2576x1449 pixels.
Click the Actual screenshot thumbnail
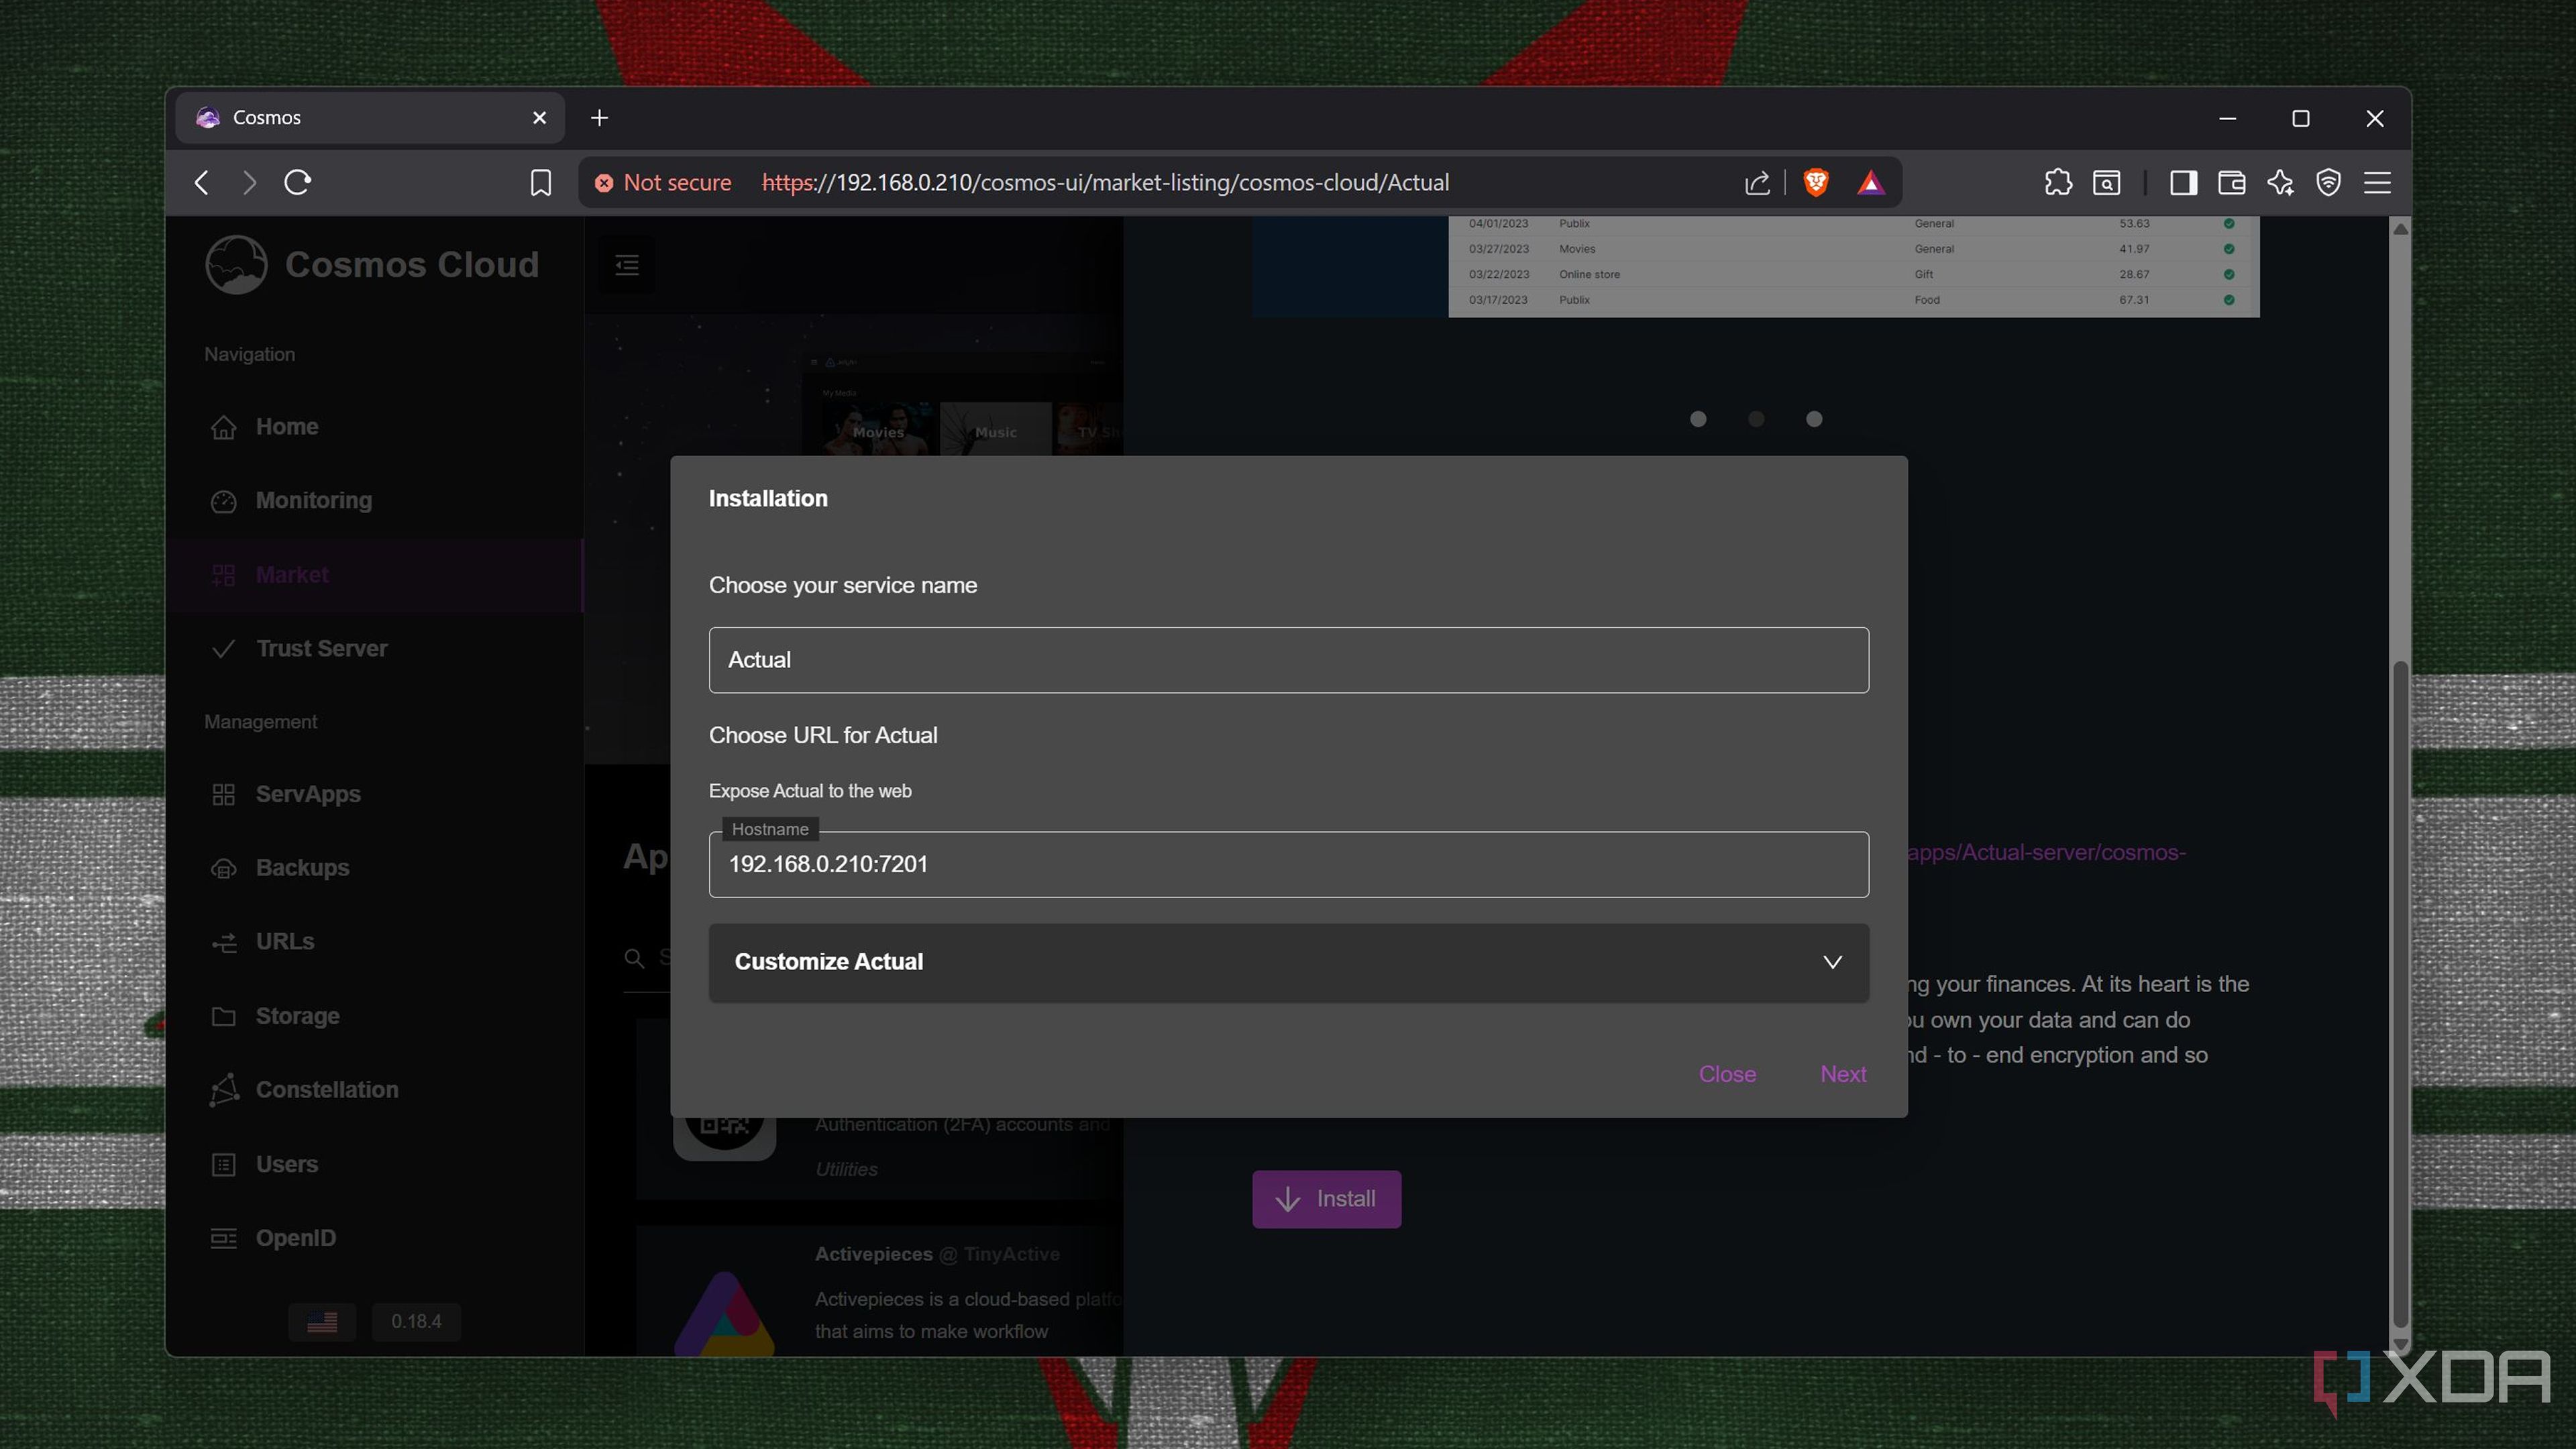tap(1755, 267)
